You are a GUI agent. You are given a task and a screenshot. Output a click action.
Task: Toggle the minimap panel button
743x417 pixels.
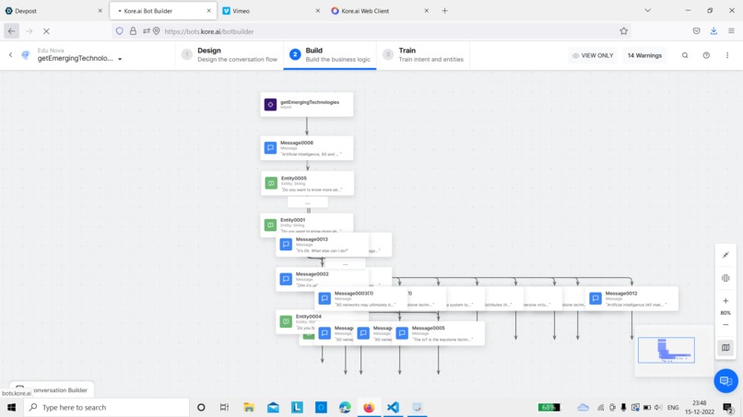725,347
